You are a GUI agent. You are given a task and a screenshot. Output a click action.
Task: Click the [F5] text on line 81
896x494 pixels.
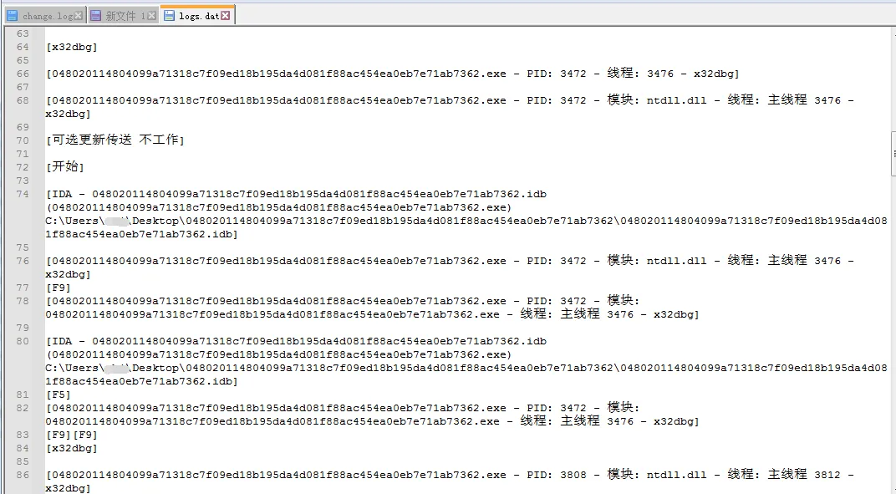(59, 395)
